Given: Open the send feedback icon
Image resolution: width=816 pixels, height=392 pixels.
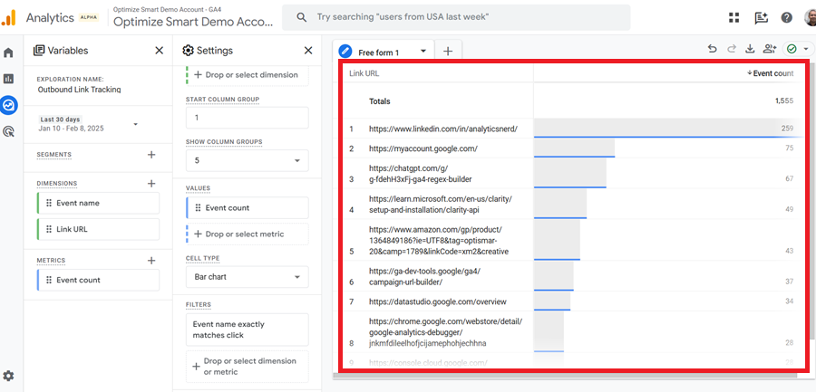Looking at the screenshot, I should [x=761, y=18].
